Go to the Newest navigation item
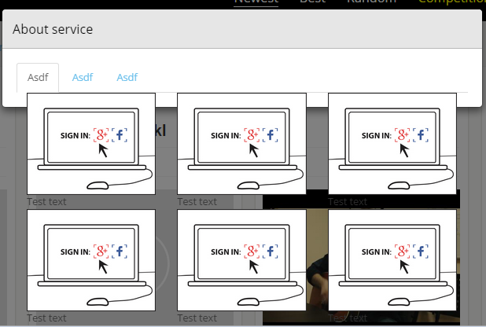 (x=256, y=2)
